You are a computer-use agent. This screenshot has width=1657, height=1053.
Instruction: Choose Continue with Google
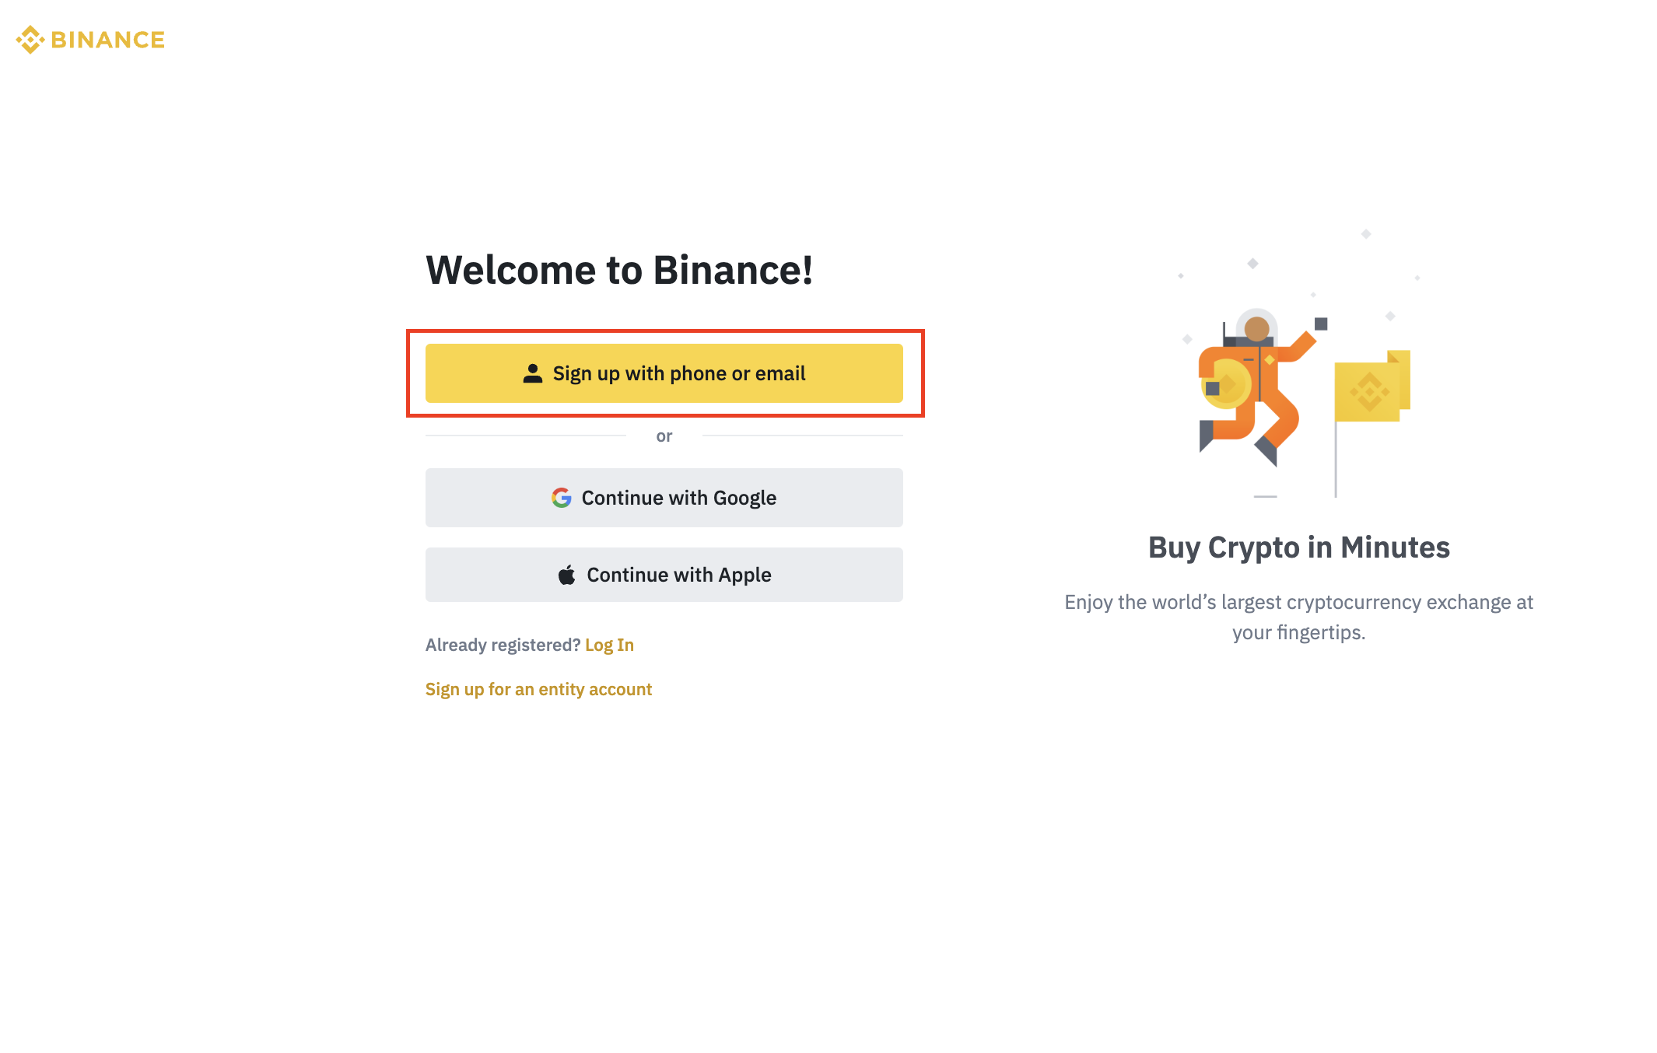(x=664, y=498)
